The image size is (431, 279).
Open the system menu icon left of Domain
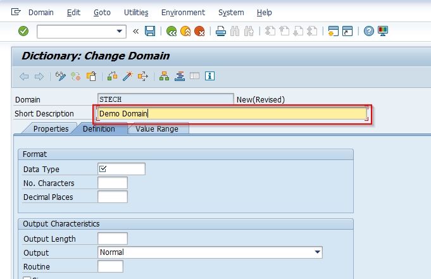(x=16, y=12)
